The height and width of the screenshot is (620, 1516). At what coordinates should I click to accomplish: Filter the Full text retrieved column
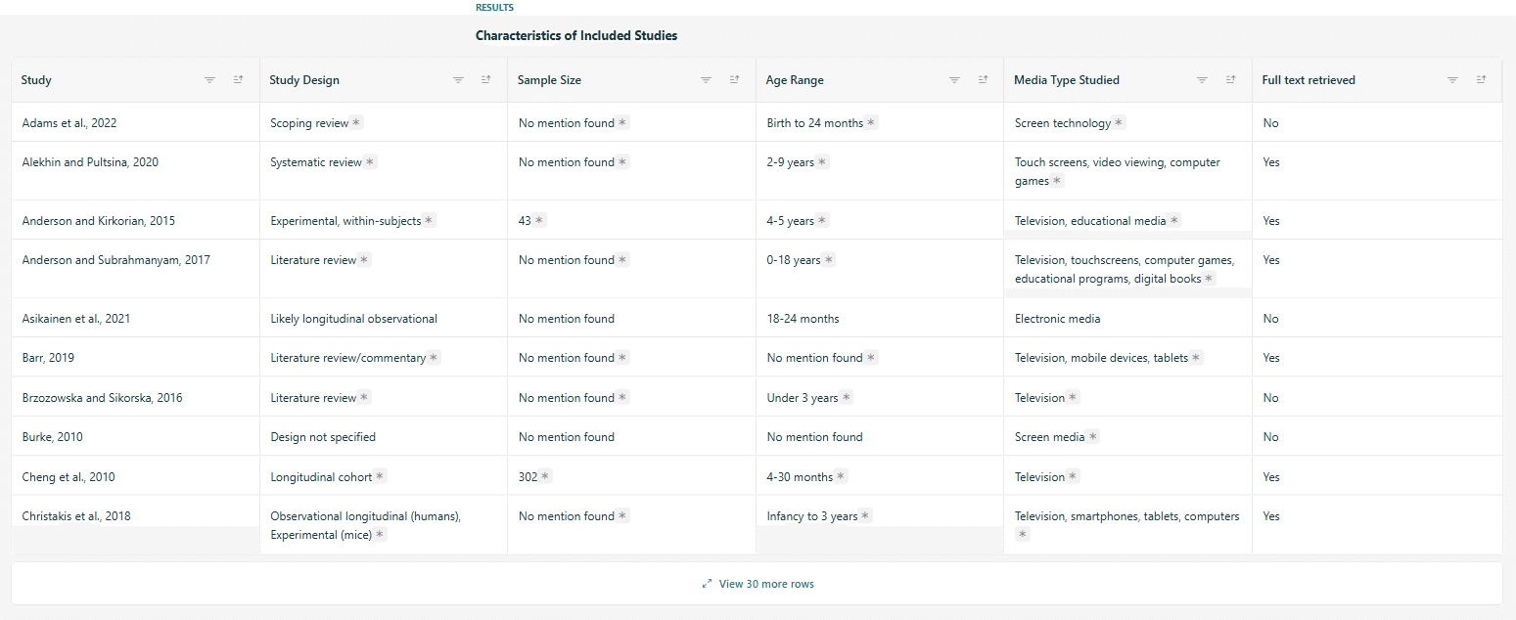click(x=1452, y=80)
